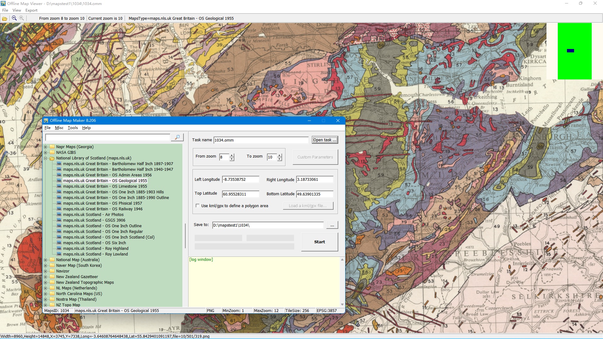Open the Misc menu in Offline Map Maker

(x=59, y=128)
